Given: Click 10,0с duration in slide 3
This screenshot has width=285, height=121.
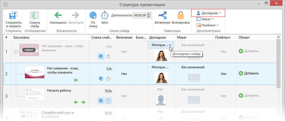Looking at the screenshot, I should pos(108,91).
